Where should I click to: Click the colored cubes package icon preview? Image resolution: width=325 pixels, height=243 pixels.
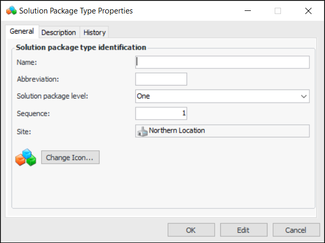25,158
